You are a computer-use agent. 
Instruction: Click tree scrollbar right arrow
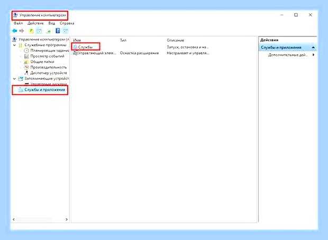click(x=67, y=219)
